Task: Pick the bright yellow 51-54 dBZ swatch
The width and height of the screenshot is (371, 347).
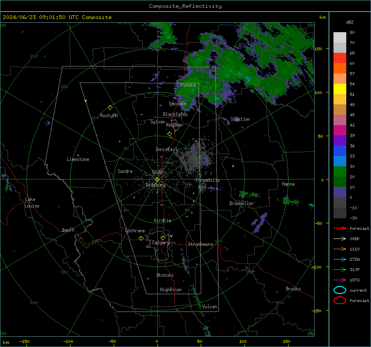Action: coord(340,89)
